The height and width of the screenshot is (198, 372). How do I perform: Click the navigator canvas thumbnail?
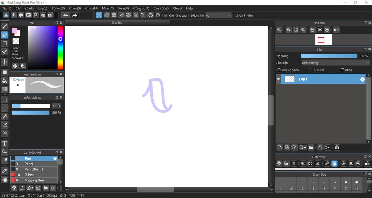click(x=323, y=40)
